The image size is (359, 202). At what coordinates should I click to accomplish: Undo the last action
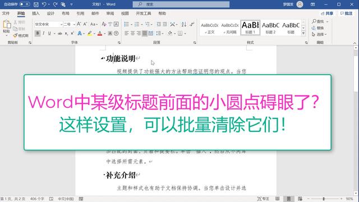(x=44, y=4)
